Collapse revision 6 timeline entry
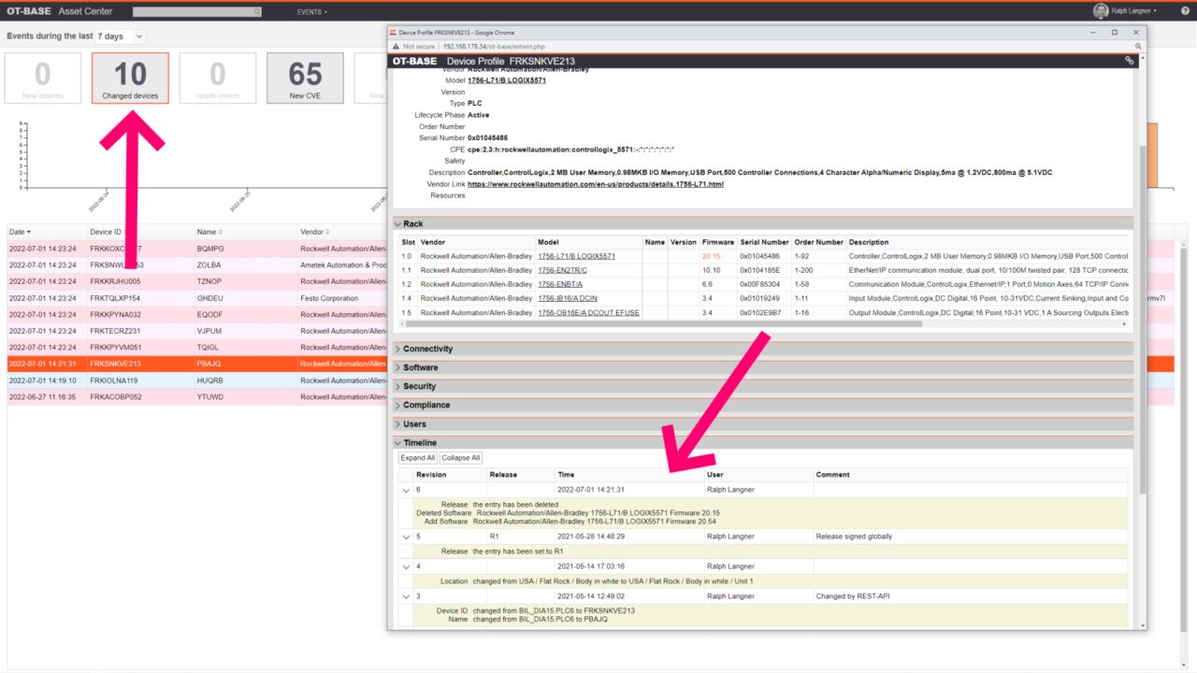Viewport: 1197px width, 673px height. 406,490
